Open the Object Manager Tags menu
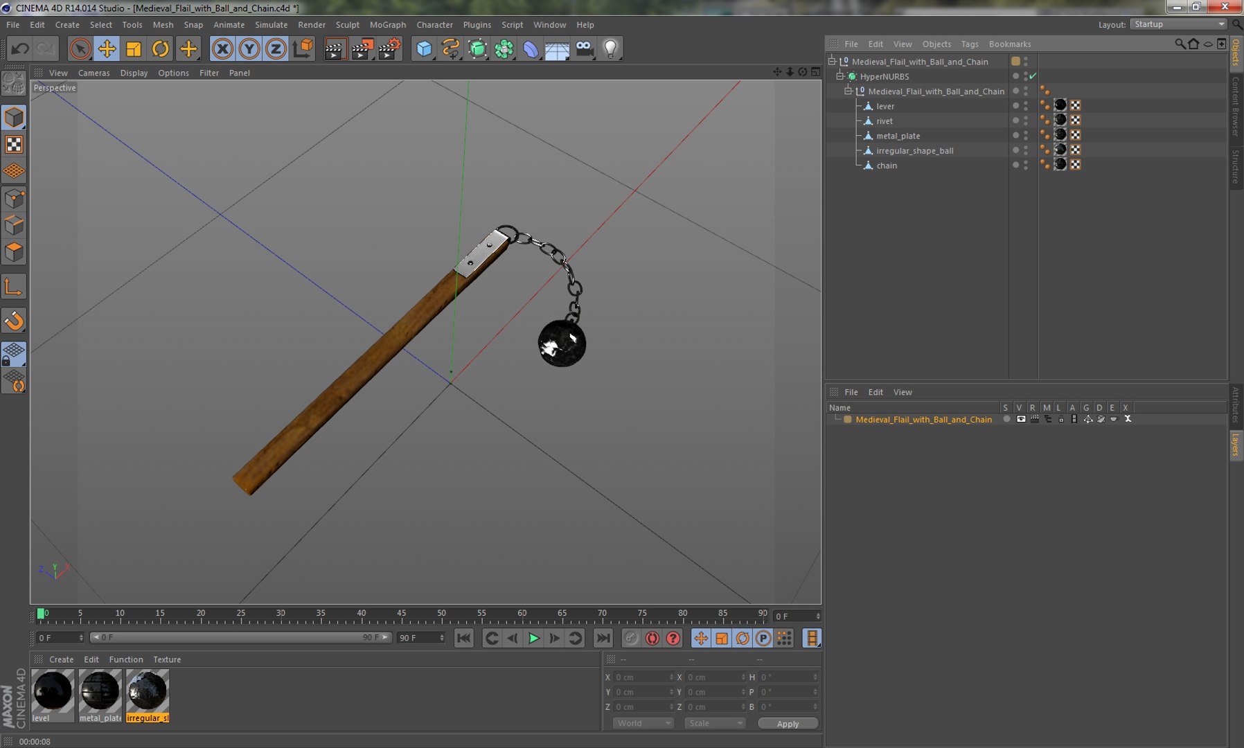Screen dimensions: 1244x748 [970, 44]
